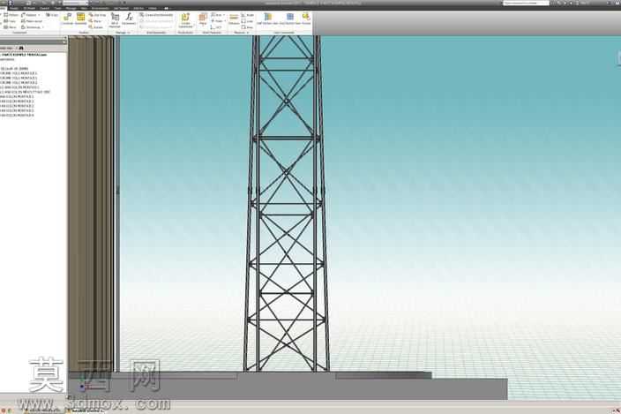Screen dimensions: 621x414
Task: Select the Pattern component tool
Action: [11, 15]
